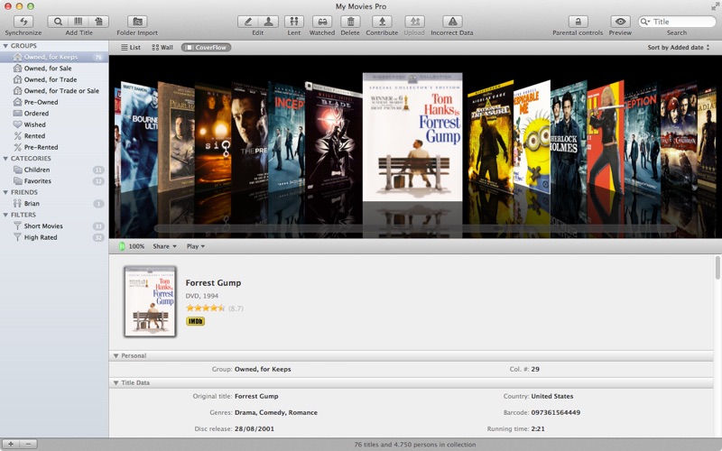Click the IMDb link badge
722x451 pixels.
click(x=195, y=321)
